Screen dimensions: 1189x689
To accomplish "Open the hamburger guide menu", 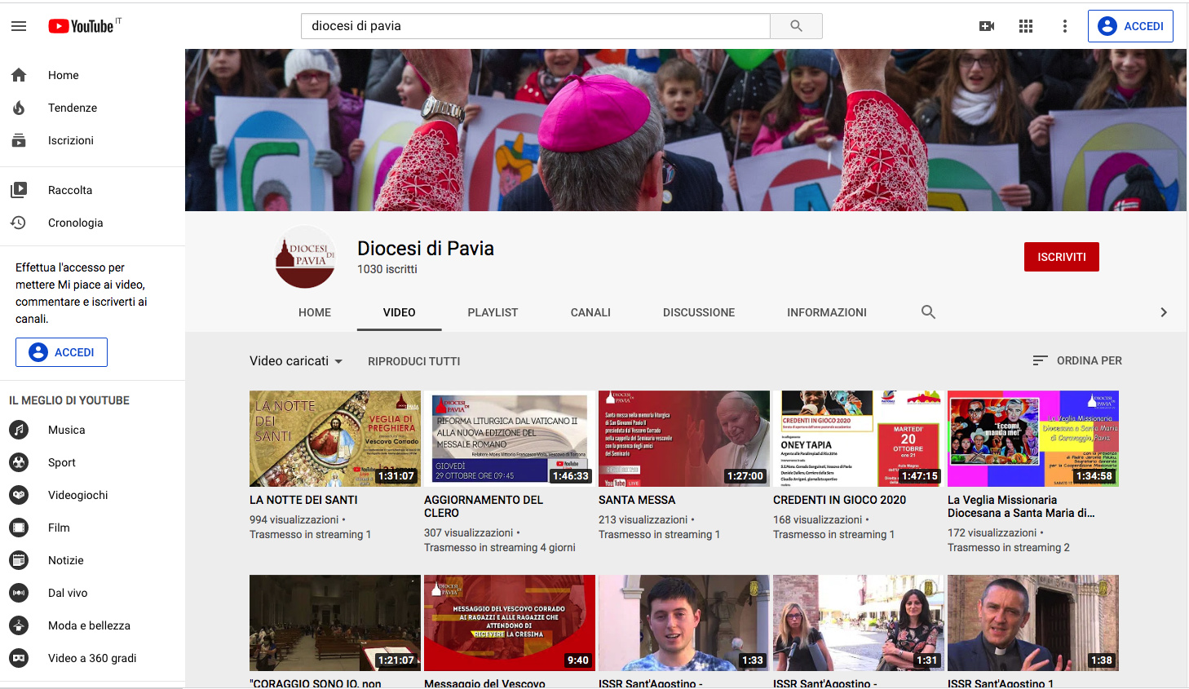I will pos(19,26).
